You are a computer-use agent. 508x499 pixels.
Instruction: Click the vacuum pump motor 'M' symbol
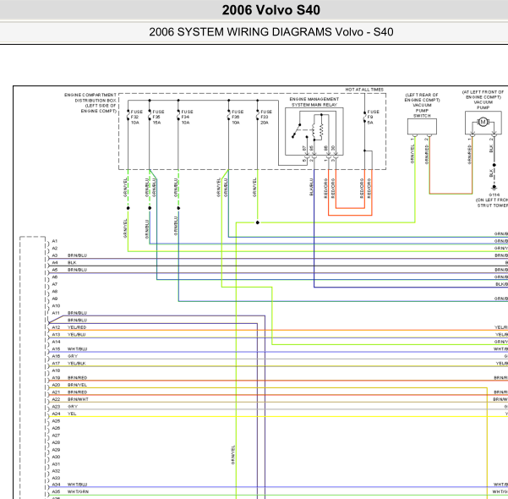click(x=483, y=123)
